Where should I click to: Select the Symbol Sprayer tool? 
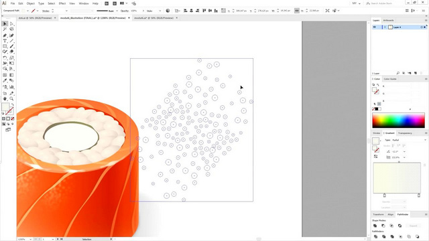[x=5, y=87]
